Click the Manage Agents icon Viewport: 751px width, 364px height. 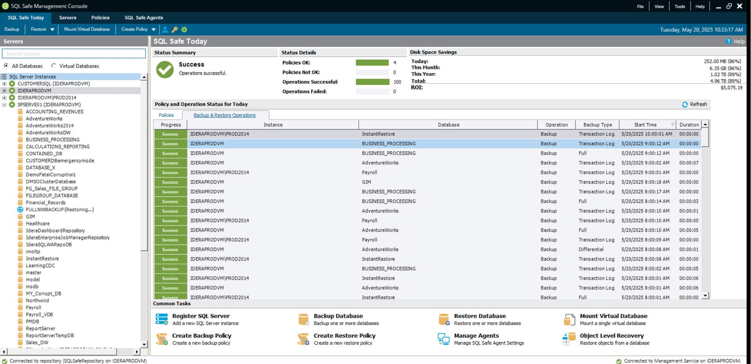(x=444, y=339)
